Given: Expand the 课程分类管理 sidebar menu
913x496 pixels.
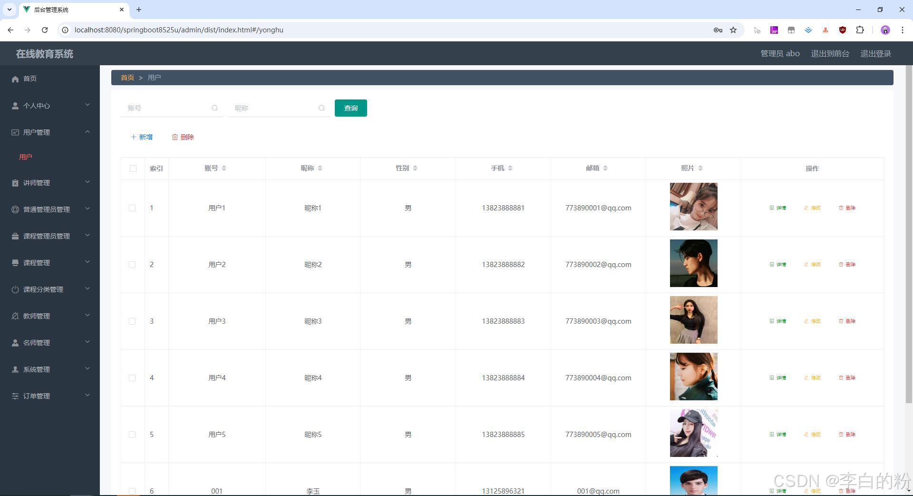Looking at the screenshot, I should 50,289.
